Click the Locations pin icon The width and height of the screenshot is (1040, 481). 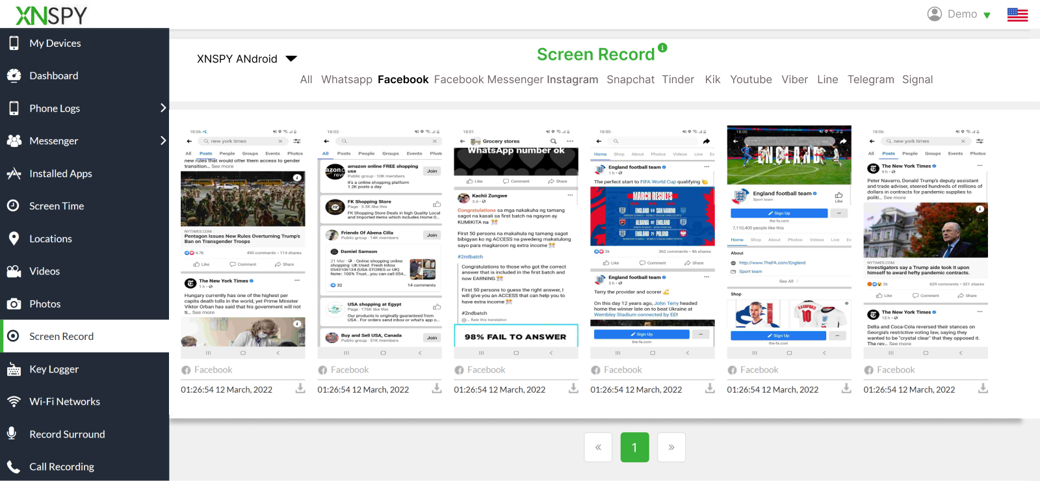pos(14,239)
